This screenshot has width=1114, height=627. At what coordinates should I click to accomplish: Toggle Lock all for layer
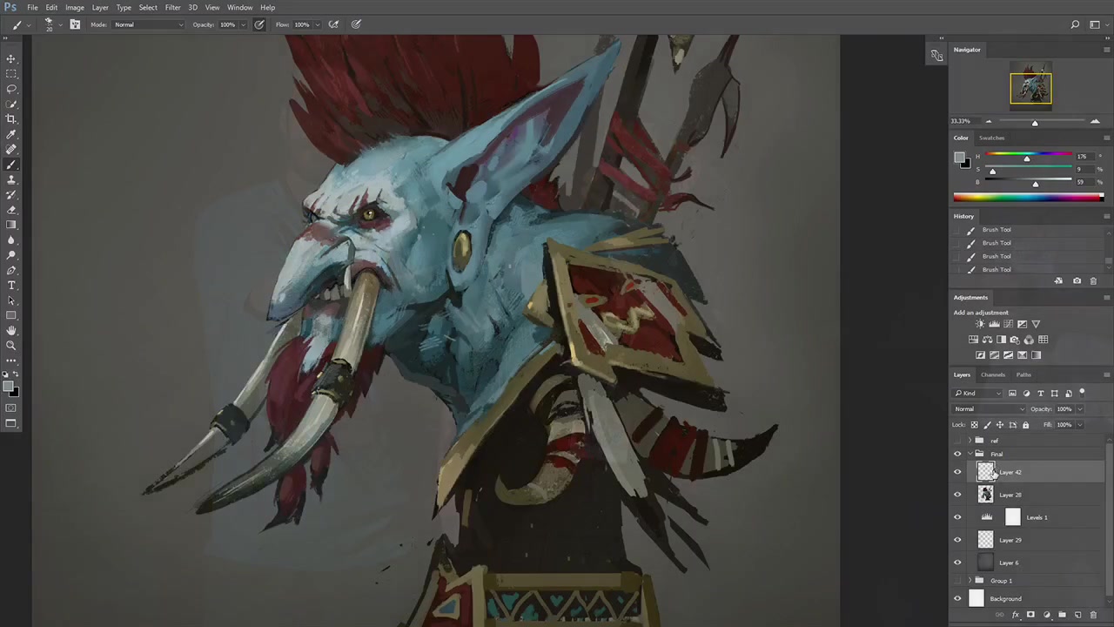(1025, 425)
